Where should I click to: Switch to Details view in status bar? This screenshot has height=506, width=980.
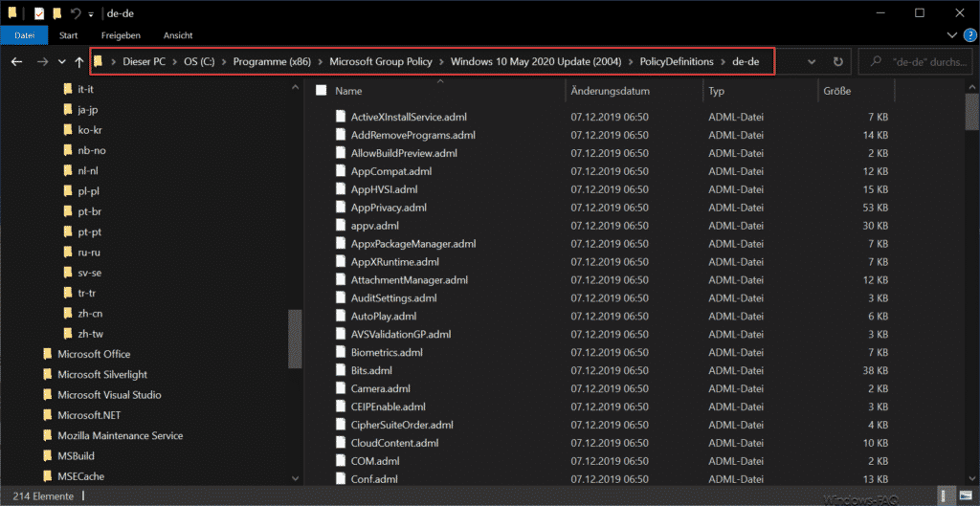point(948,496)
